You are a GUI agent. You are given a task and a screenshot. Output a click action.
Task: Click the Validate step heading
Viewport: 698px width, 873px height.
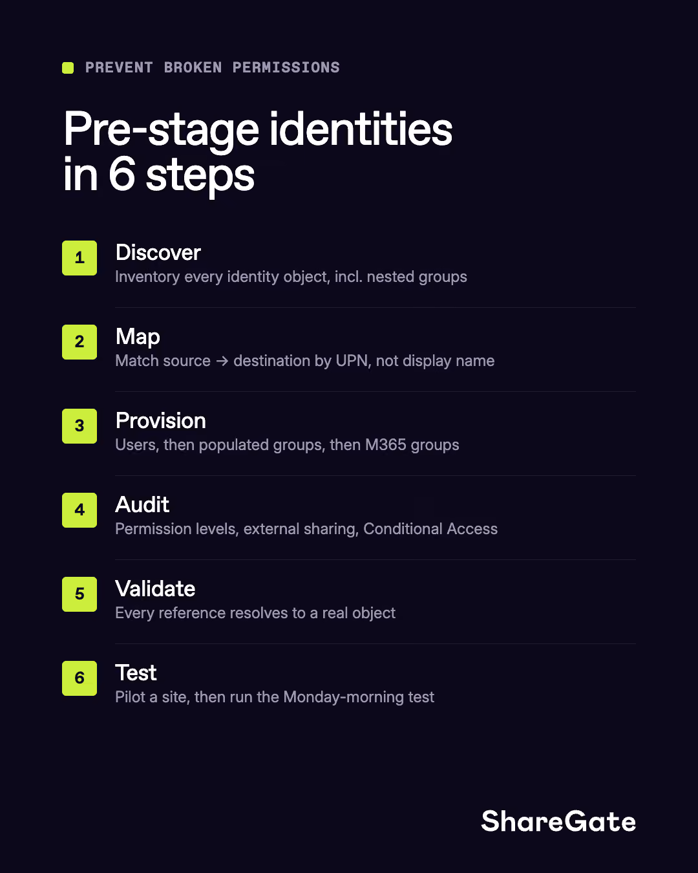point(155,589)
